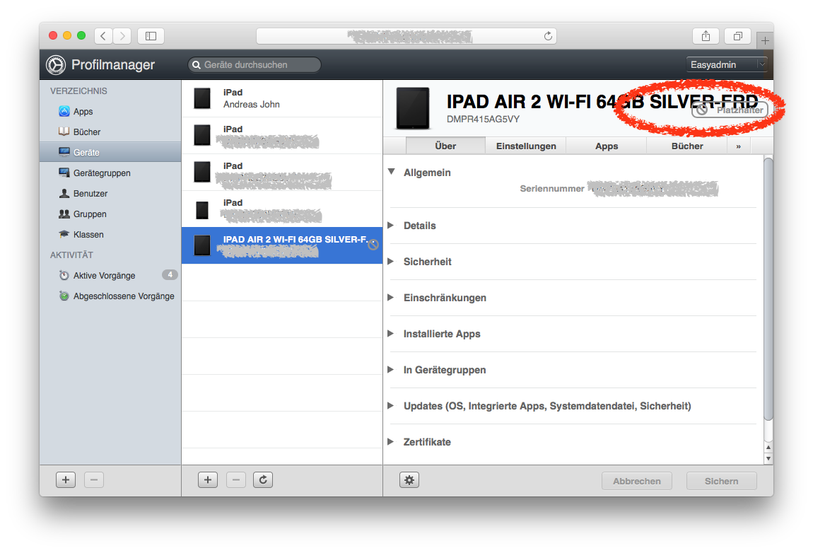Click the Abgeschlossene Vorgänge status icon

click(x=64, y=296)
